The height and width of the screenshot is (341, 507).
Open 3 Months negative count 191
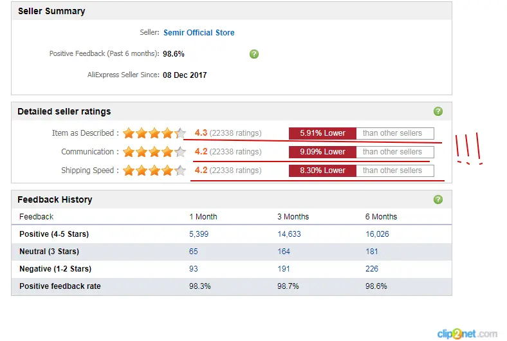tap(284, 269)
